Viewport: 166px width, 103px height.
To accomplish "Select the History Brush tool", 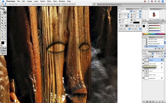I will tap(5, 23).
